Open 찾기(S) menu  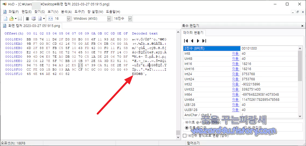coord(40,12)
